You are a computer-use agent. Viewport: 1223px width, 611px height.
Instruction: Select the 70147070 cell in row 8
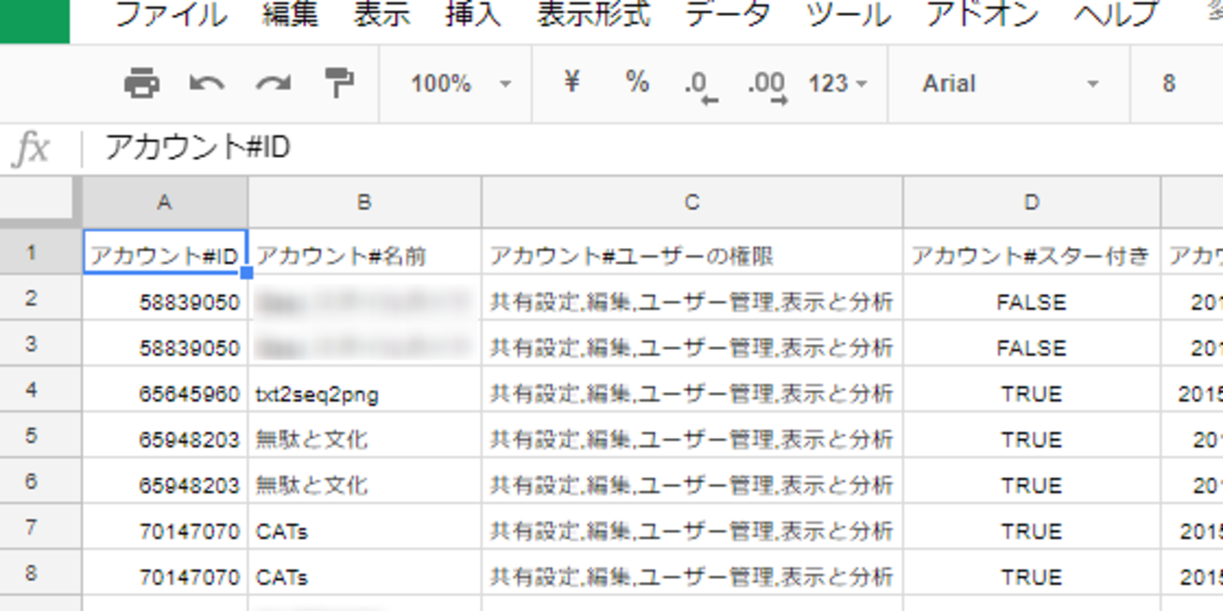click(166, 573)
